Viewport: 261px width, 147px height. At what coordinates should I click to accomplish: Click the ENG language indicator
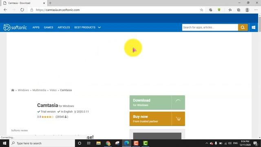(235, 143)
